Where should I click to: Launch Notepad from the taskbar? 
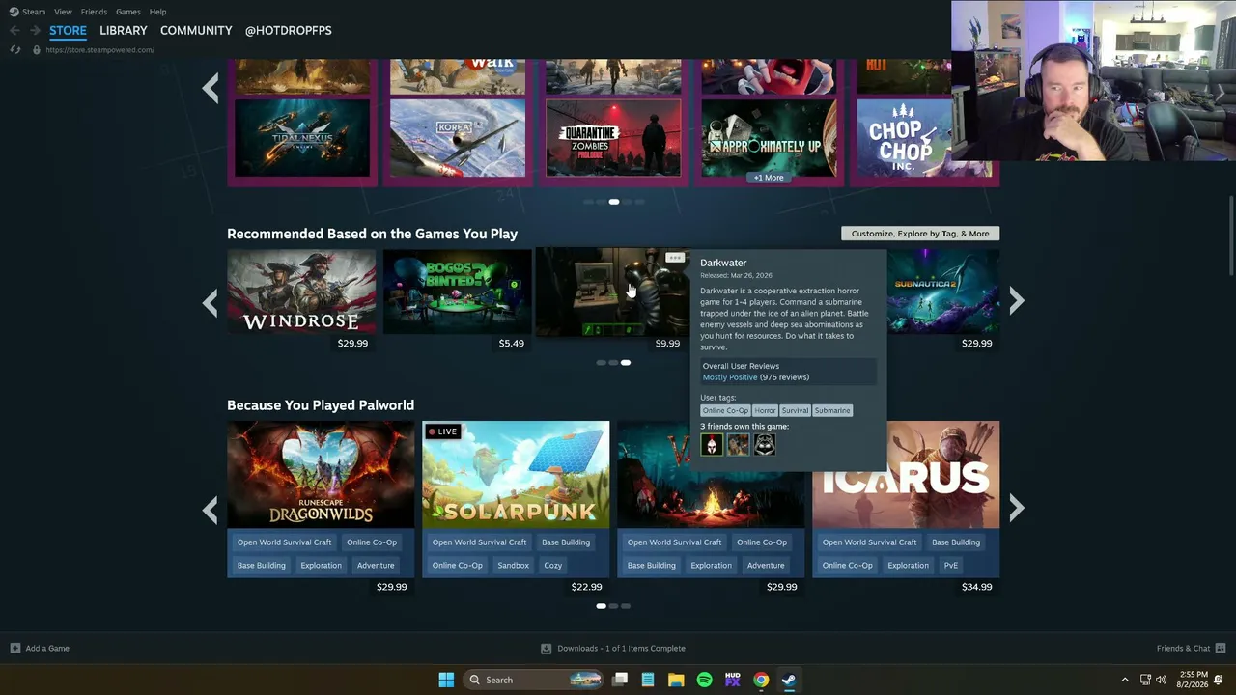pyautogui.click(x=648, y=680)
